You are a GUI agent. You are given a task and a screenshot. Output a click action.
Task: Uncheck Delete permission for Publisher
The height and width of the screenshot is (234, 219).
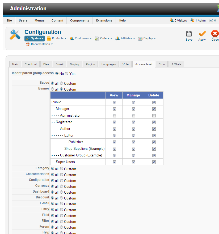click(x=154, y=142)
